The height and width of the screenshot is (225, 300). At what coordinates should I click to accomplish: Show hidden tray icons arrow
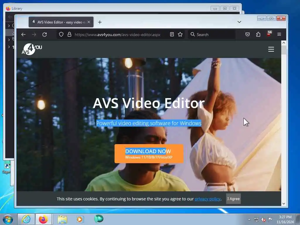(x=249, y=219)
